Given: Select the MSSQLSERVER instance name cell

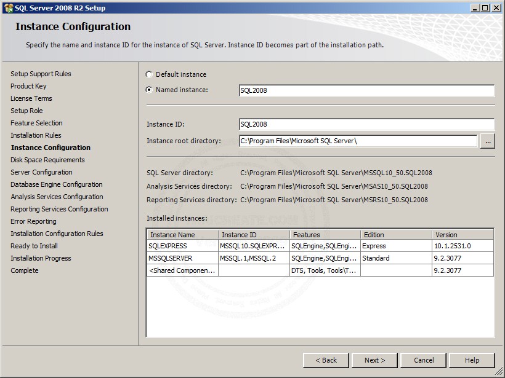Looking at the screenshot, I should pyautogui.click(x=183, y=258).
